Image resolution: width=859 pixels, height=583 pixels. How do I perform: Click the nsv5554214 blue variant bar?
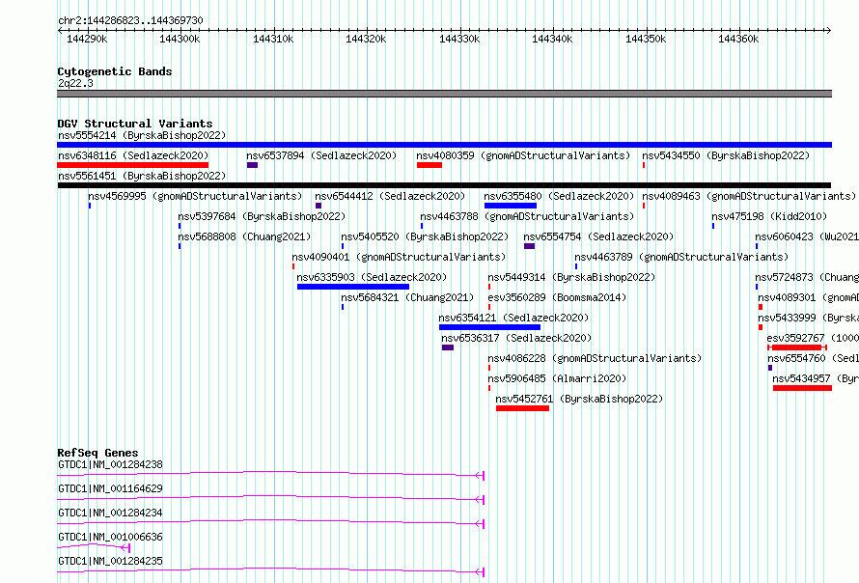[x=444, y=145]
